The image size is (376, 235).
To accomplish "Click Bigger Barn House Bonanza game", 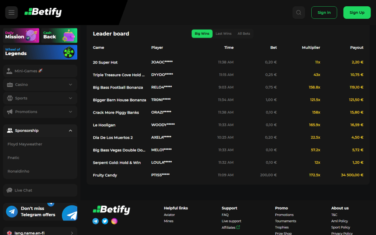I will (x=119, y=100).
